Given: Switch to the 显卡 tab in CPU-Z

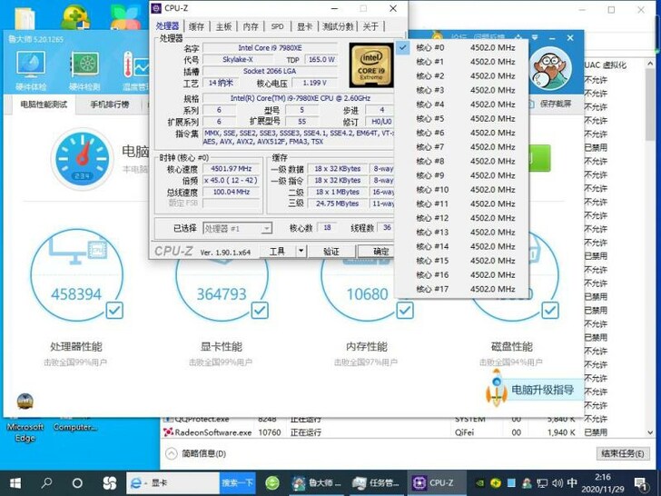Looking at the screenshot, I should 304,26.
